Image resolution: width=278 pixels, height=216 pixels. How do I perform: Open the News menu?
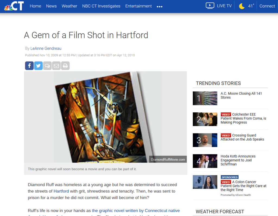tap(51, 6)
